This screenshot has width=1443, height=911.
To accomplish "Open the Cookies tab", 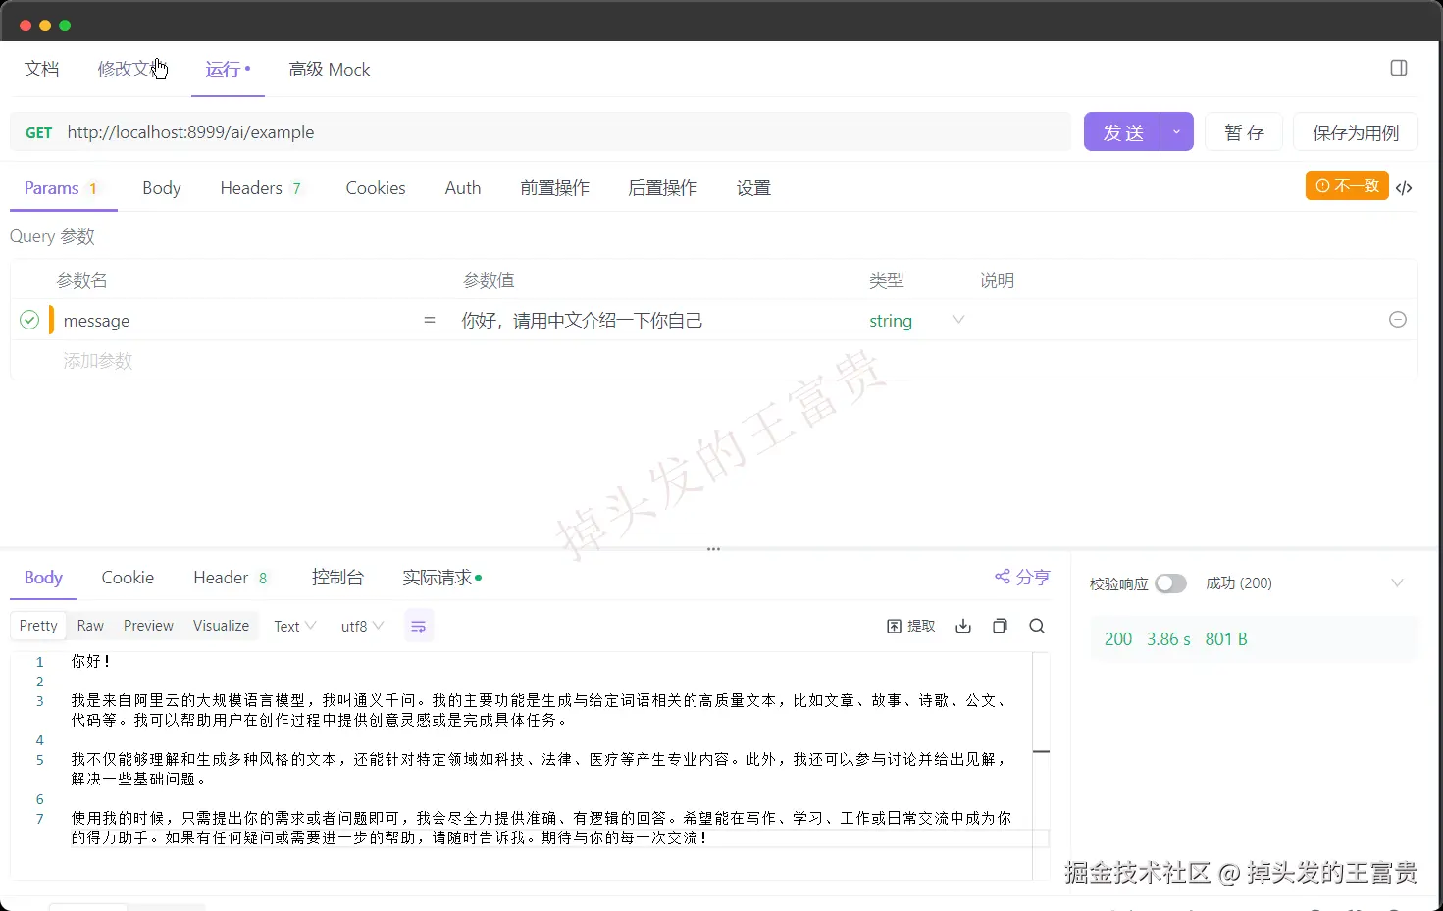I will pyautogui.click(x=376, y=187).
